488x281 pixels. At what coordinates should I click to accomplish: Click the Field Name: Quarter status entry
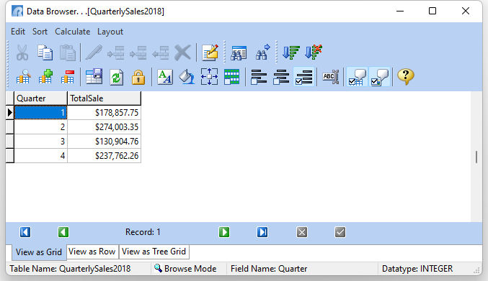point(269,269)
